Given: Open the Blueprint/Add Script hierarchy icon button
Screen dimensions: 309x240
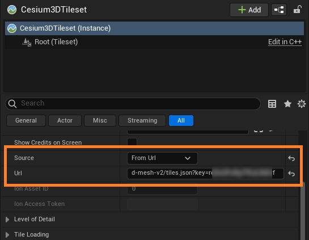Looking at the screenshot, I should point(279,10).
